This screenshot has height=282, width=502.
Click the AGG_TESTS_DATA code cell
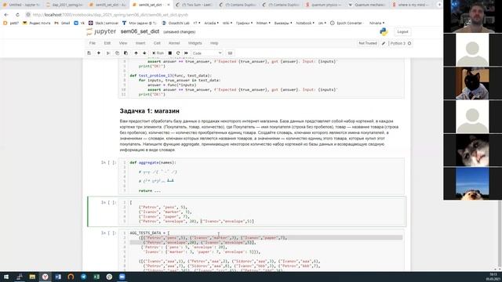point(261,251)
